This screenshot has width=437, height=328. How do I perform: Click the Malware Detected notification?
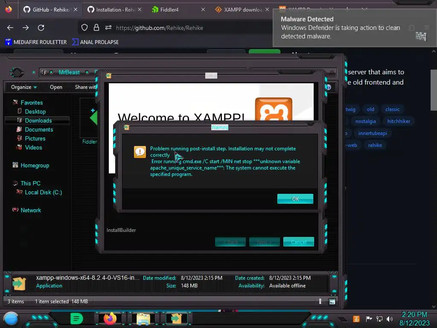point(354,28)
